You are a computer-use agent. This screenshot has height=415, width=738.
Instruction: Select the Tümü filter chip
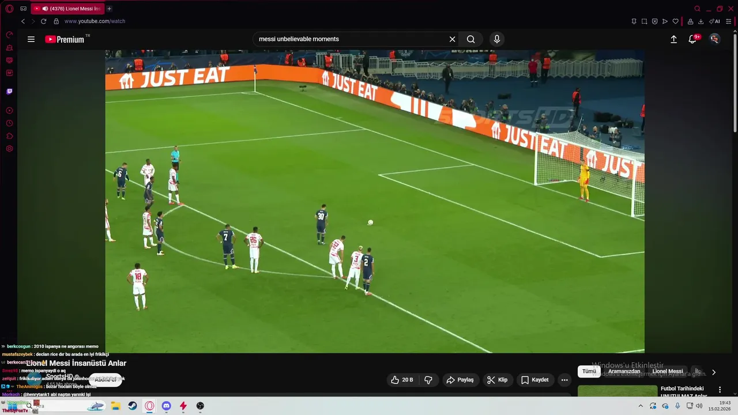pos(589,372)
